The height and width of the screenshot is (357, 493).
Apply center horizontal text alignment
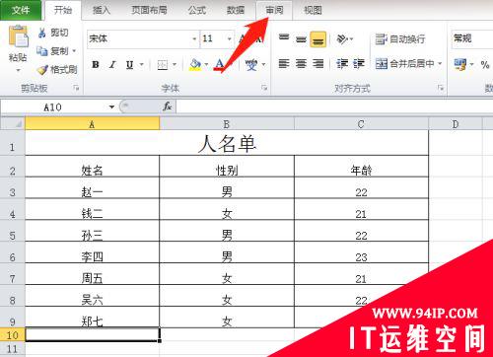301,63
